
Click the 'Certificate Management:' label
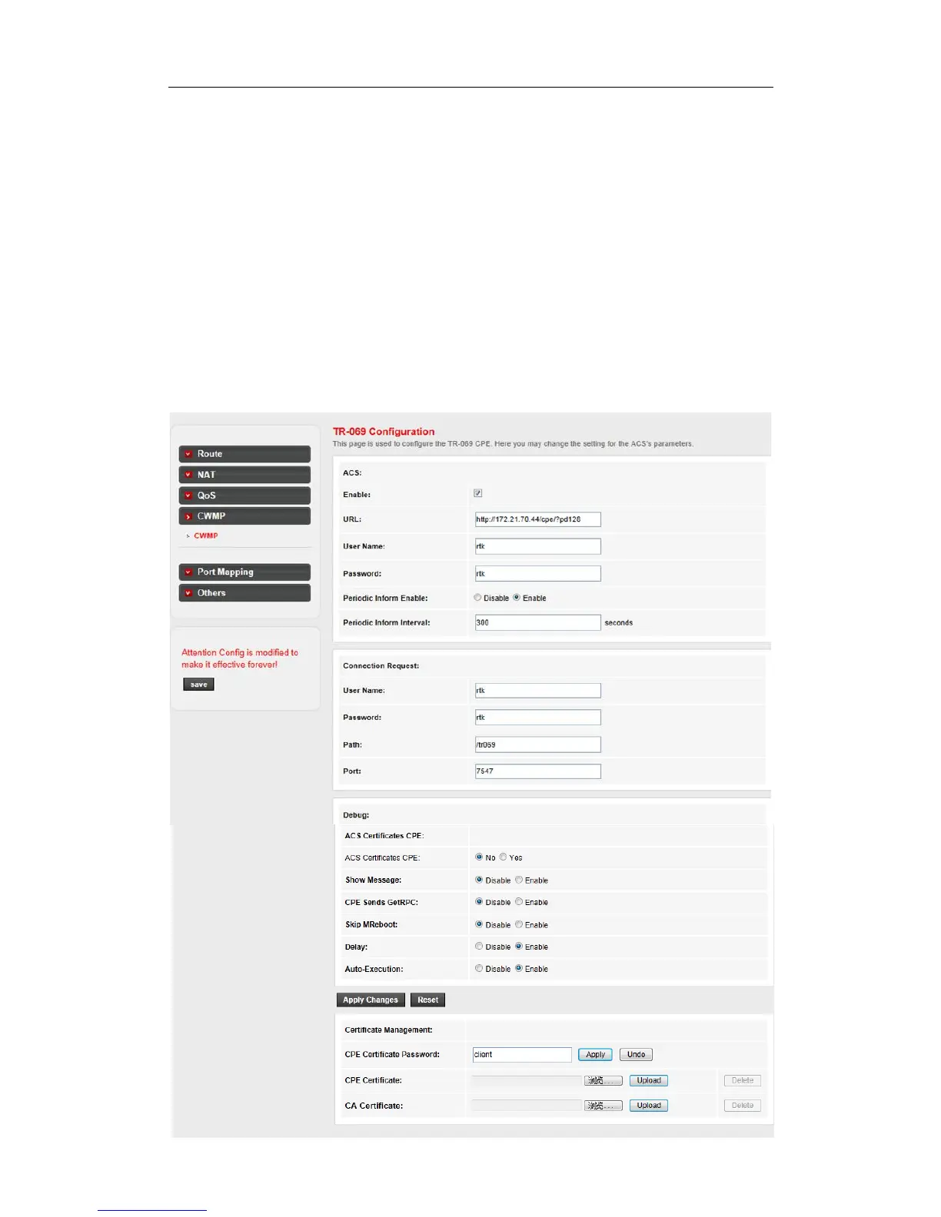[x=388, y=1030]
